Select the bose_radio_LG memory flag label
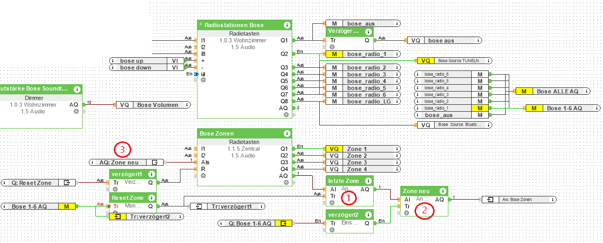The image size is (603, 243). (x=368, y=101)
